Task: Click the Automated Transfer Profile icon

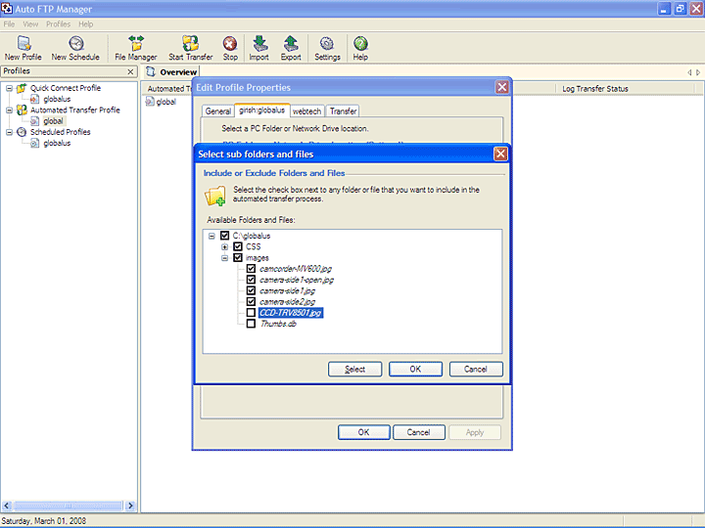Action: pos(22,110)
